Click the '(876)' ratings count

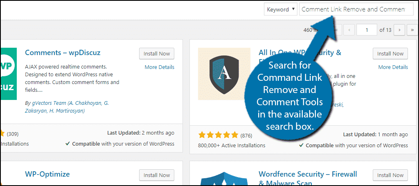click(x=246, y=136)
